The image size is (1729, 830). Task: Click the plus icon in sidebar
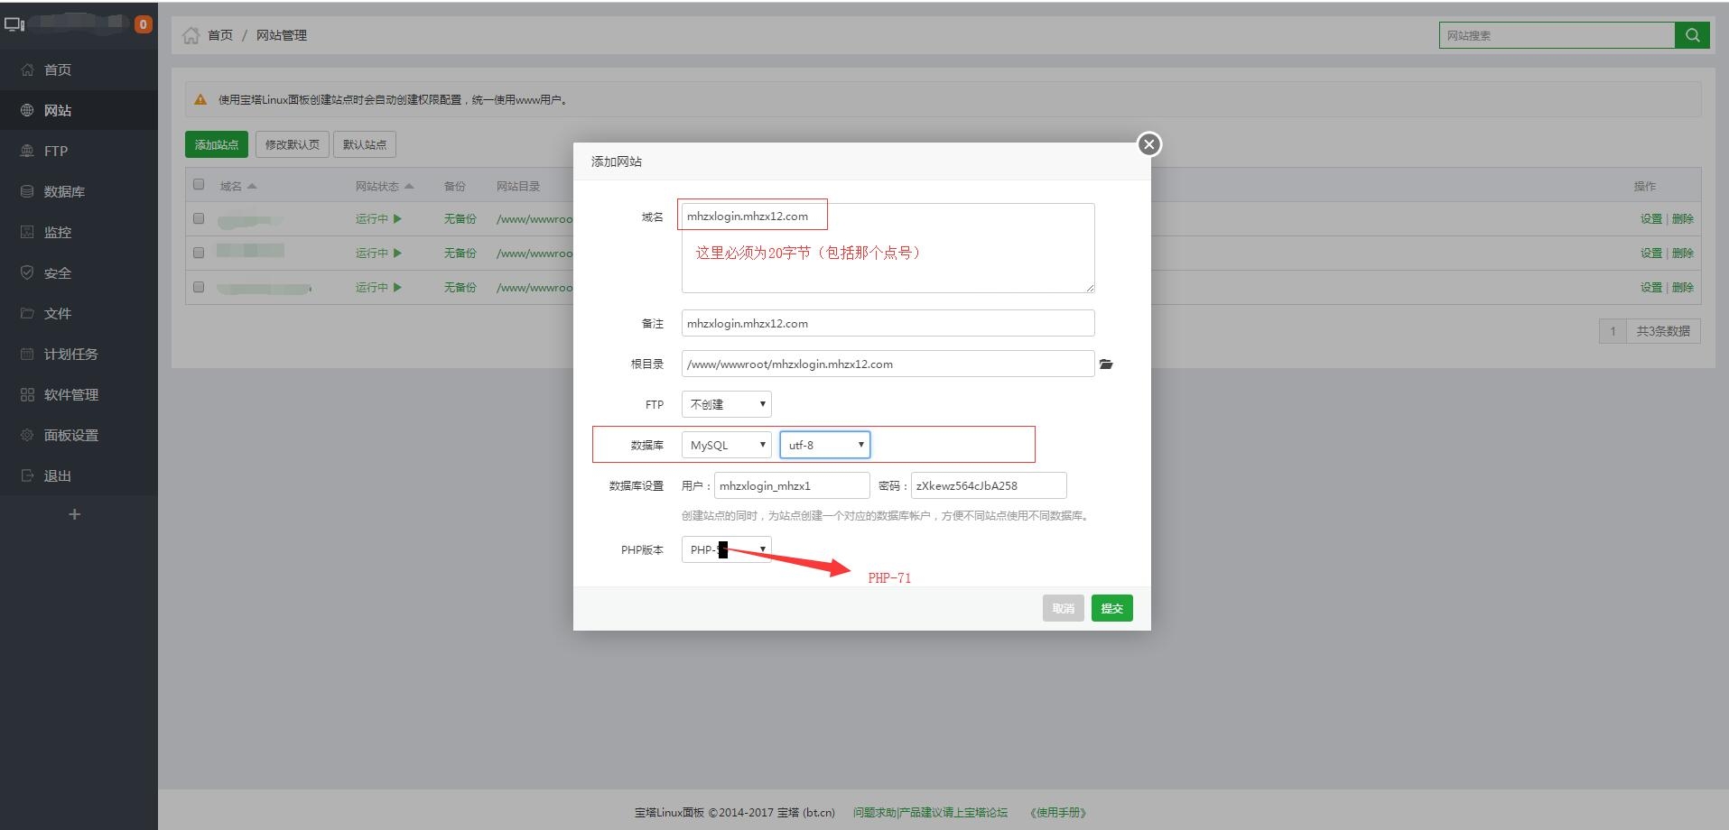(x=74, y=514)
